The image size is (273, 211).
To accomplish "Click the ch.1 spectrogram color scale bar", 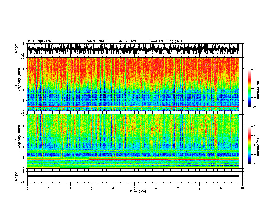I will pos(249,88).
